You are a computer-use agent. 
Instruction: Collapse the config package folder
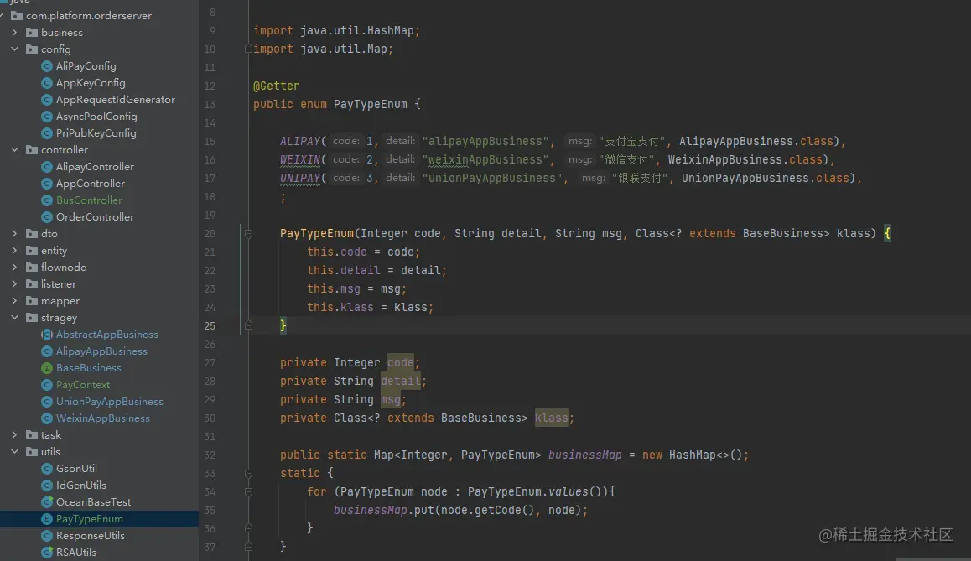(14, 49)
